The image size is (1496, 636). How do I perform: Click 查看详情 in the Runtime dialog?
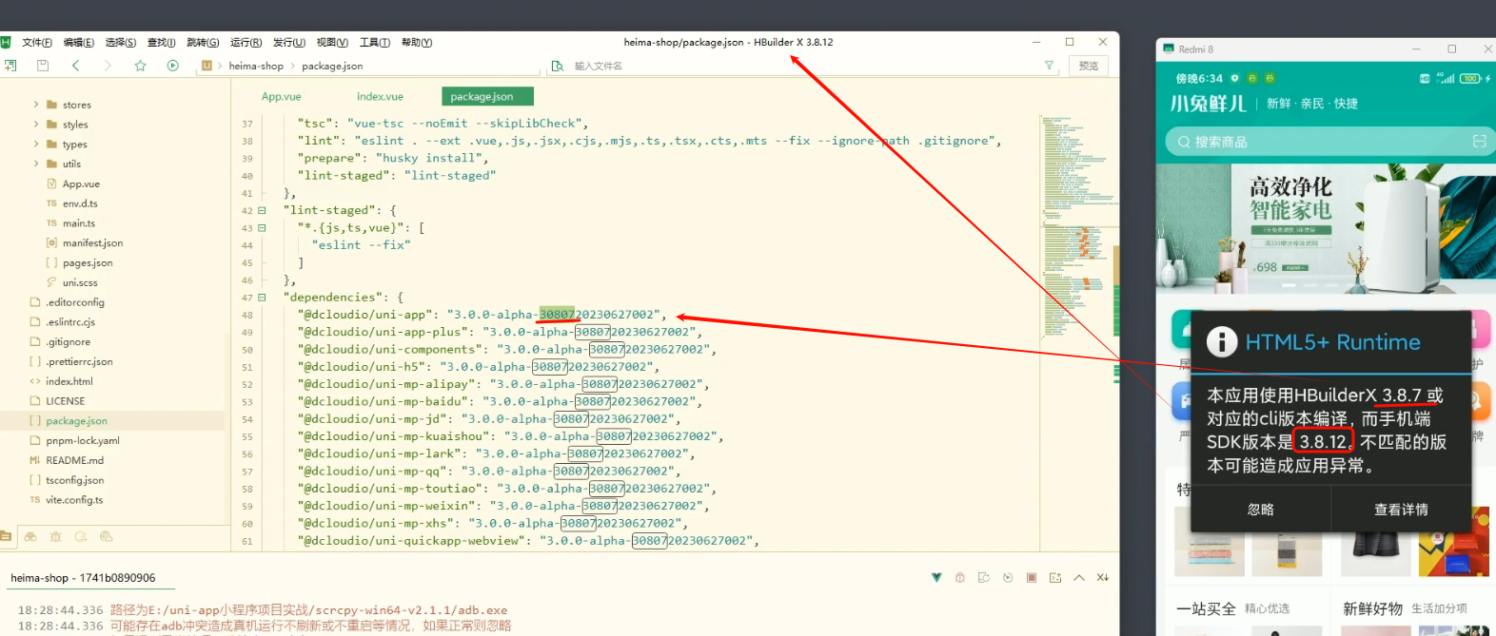pos(1401,510)
